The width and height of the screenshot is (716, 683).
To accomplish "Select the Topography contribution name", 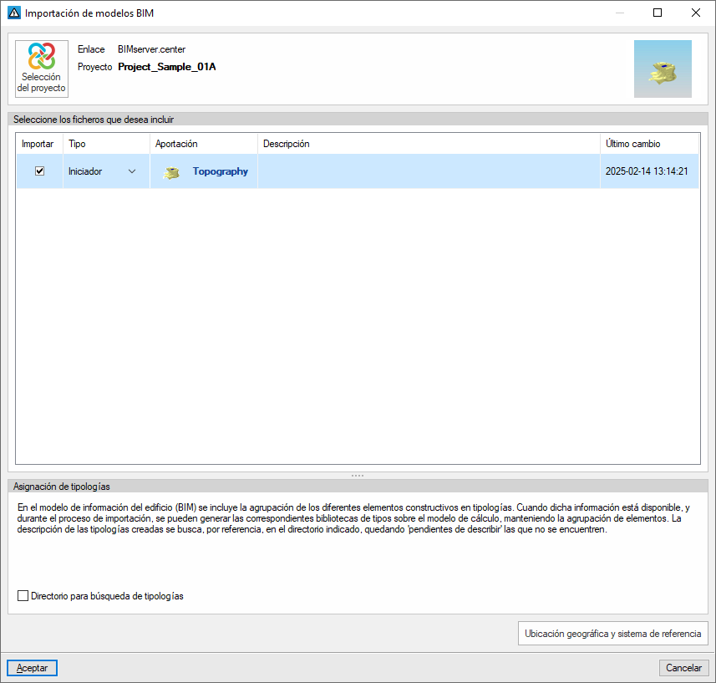I will point(220,171).
